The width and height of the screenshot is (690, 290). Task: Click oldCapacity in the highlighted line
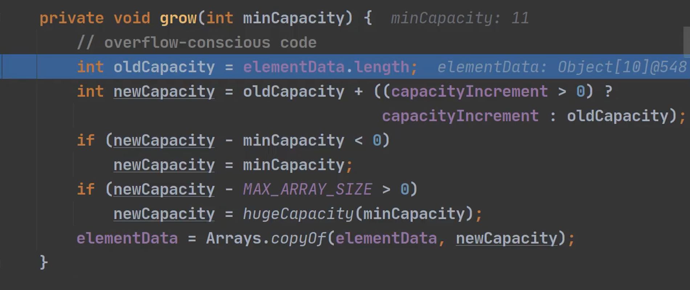164,67
